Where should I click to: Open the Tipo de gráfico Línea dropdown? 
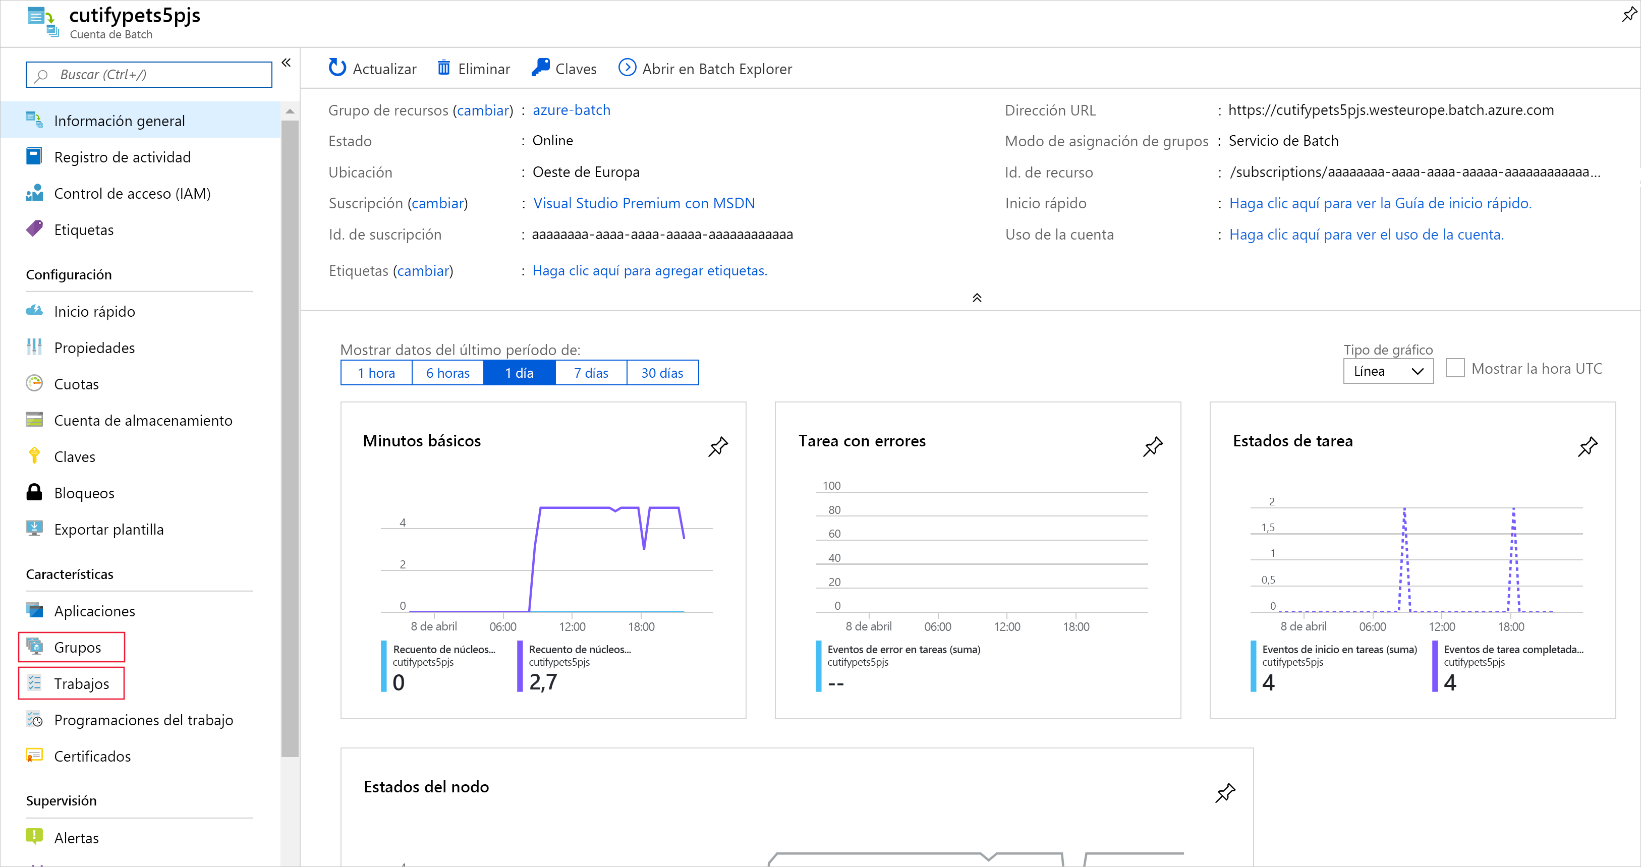click(x=1388, y=371)
